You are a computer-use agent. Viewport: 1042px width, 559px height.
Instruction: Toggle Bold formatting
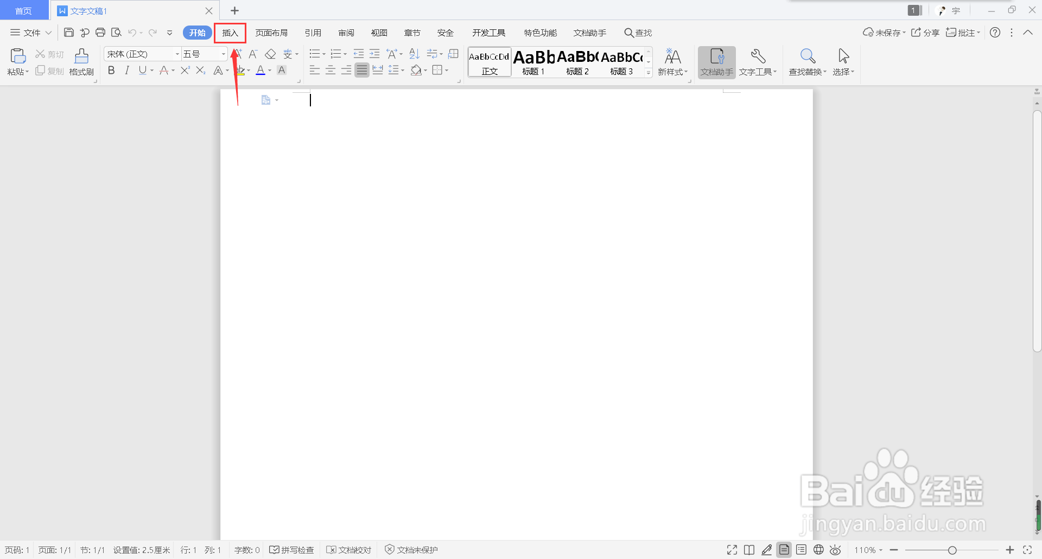coord(111,70)
